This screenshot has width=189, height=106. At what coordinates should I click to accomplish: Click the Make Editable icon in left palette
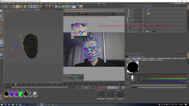click(x=2, y=11)
